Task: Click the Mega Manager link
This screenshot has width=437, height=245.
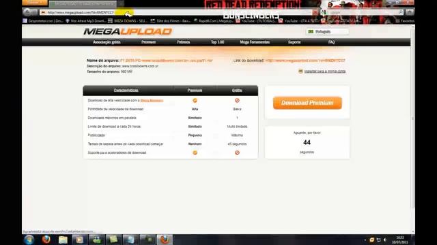Action: 152,101
